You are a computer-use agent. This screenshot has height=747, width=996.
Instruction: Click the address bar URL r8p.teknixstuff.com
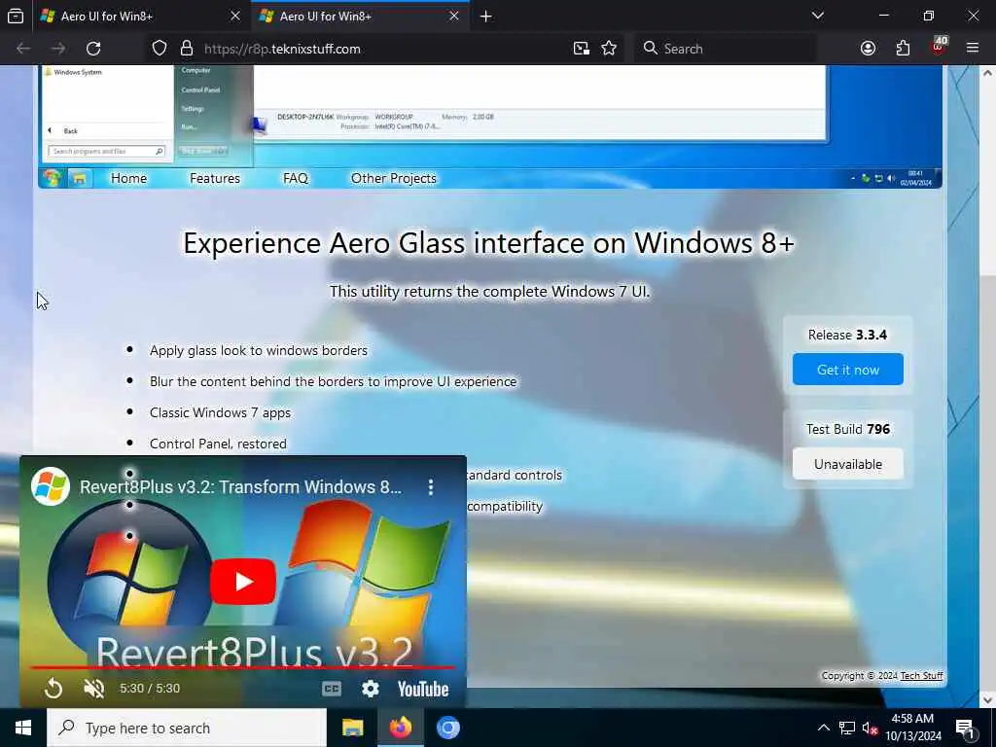click(282, 49)
